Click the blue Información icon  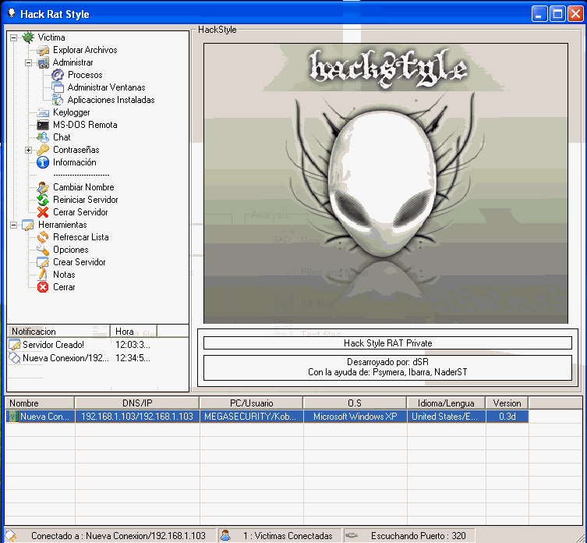43,162
